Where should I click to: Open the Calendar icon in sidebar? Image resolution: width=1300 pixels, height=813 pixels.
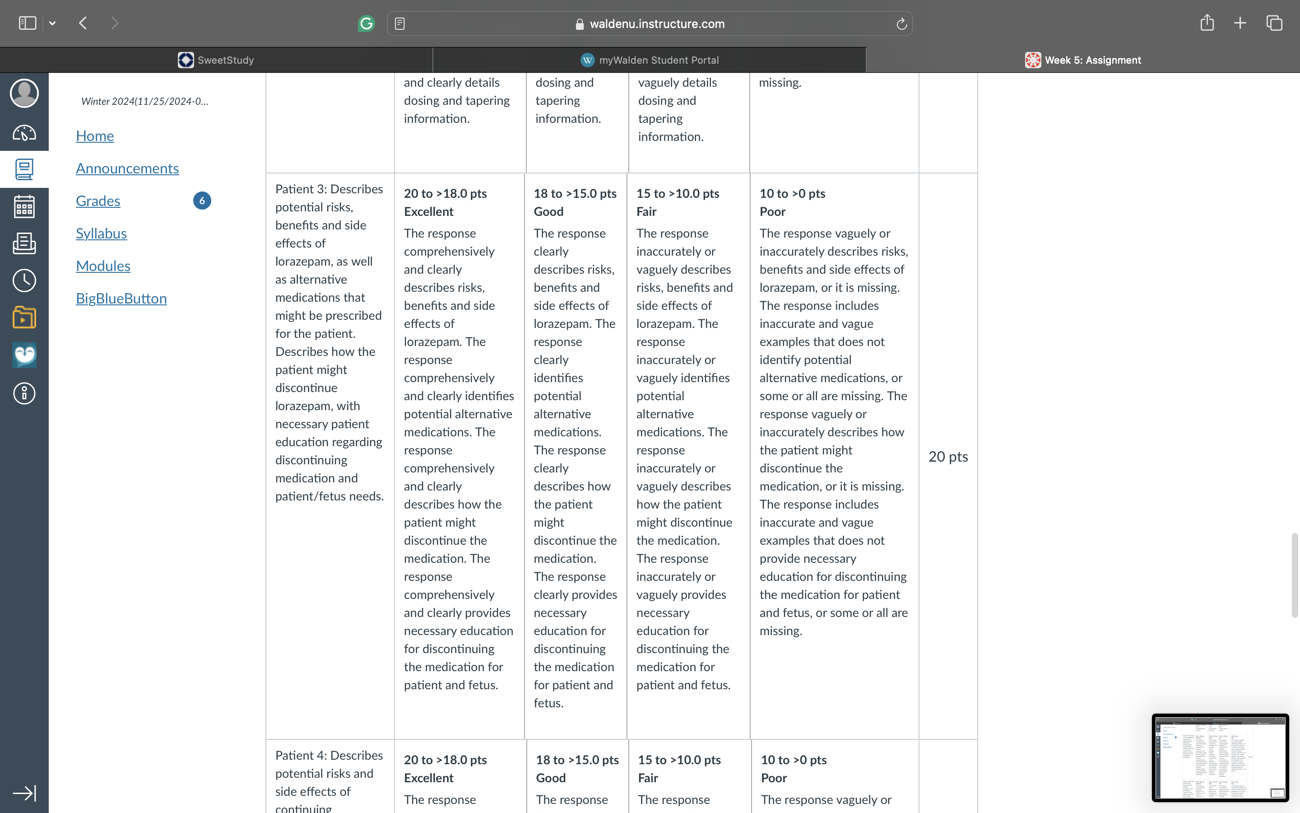[24, 206]
